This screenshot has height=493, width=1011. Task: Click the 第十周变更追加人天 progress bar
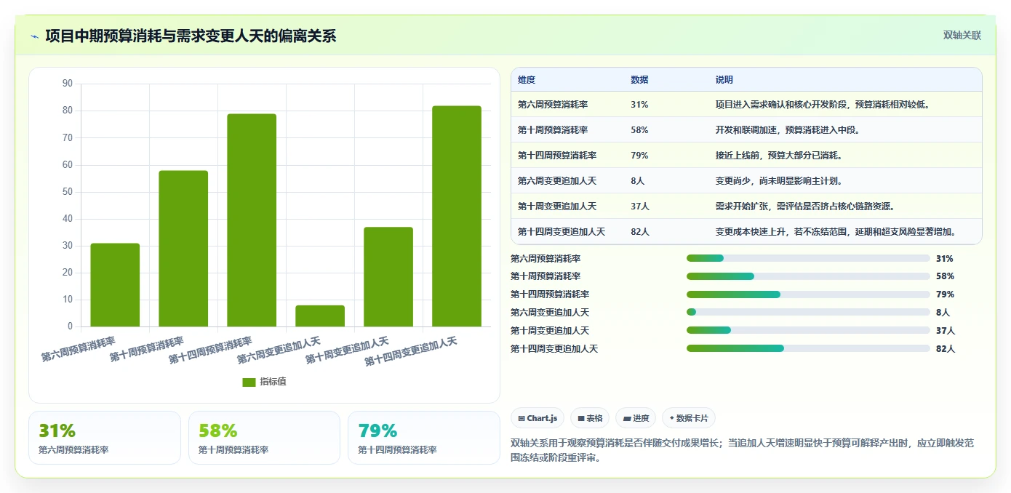[808, 330]
